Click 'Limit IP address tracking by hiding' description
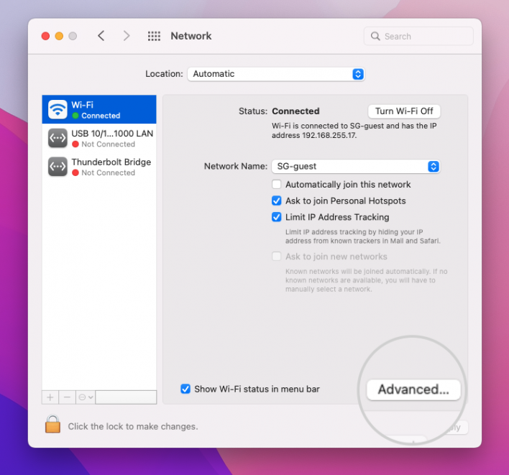 click(362, 236)
